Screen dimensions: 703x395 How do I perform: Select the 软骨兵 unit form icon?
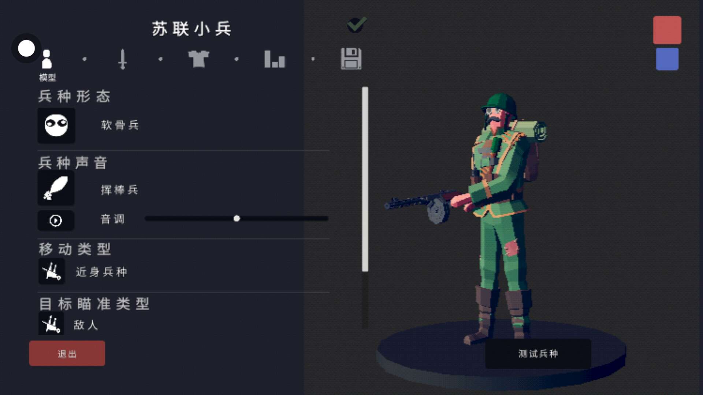56,125
